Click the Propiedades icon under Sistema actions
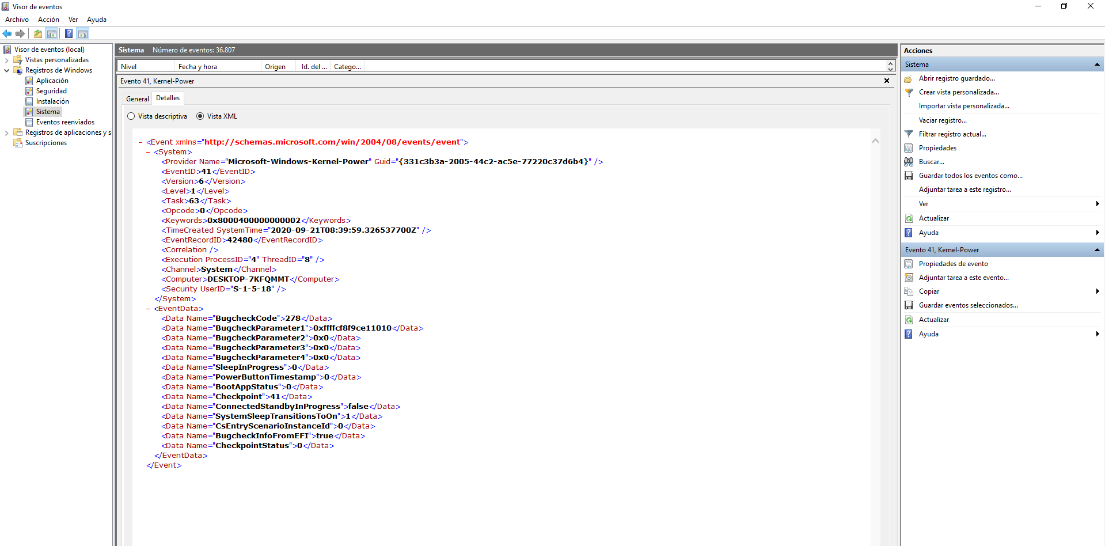 click(909, 148)
